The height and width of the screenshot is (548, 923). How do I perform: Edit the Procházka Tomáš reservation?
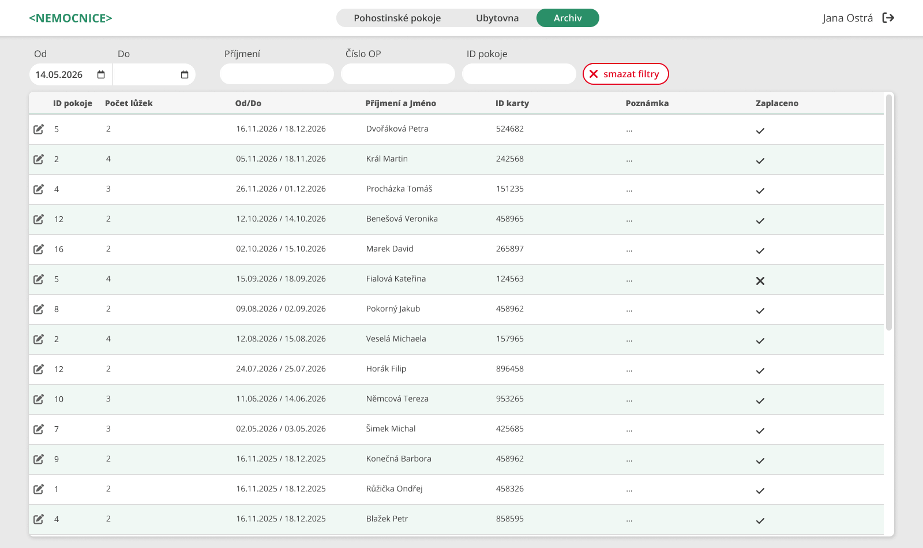point(39,189)
